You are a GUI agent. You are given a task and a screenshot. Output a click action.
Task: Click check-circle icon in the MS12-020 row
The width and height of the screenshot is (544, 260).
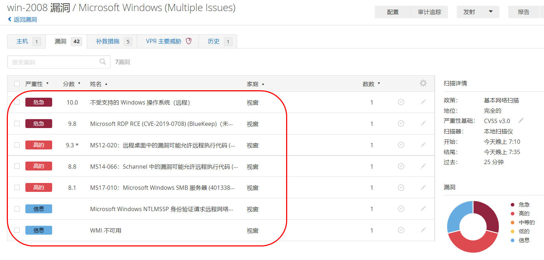[401, 145]
